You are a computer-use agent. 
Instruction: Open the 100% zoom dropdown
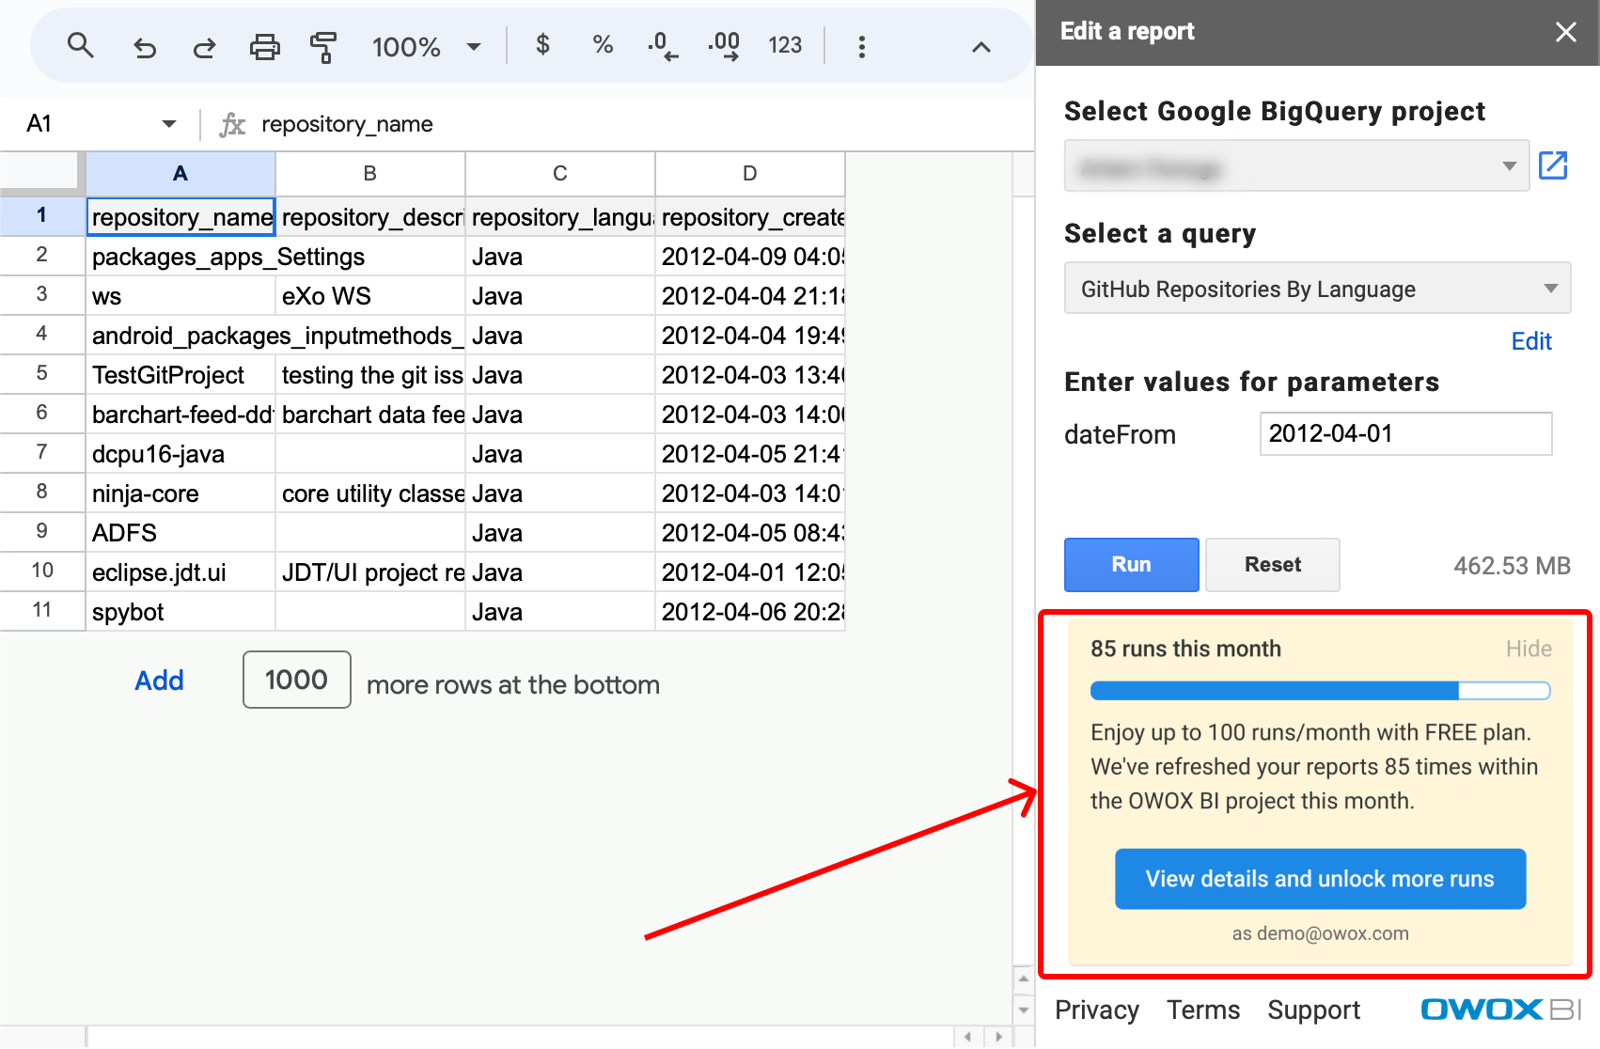click(427, 46)
